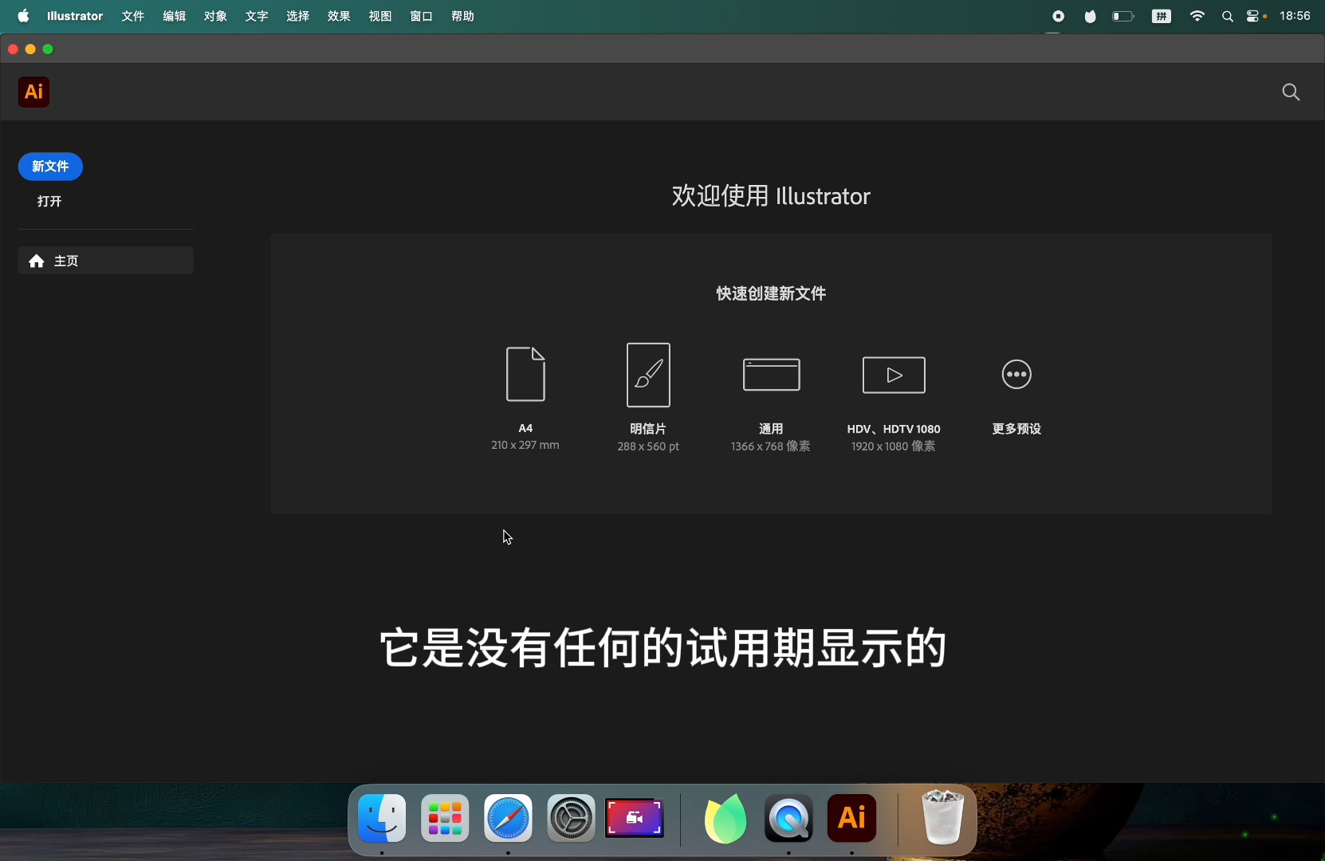Viewport: 1325px width, 861px height.
Task: Open the 编辑 menu
Action: pos(175,16)
